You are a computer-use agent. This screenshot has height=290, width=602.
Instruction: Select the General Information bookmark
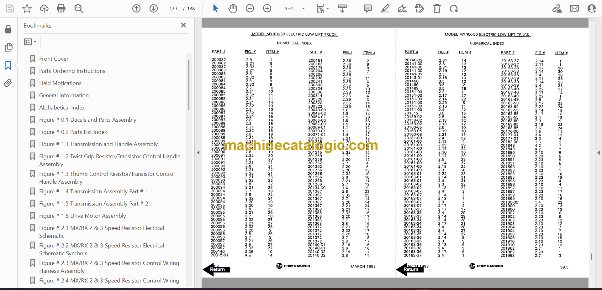64,95
